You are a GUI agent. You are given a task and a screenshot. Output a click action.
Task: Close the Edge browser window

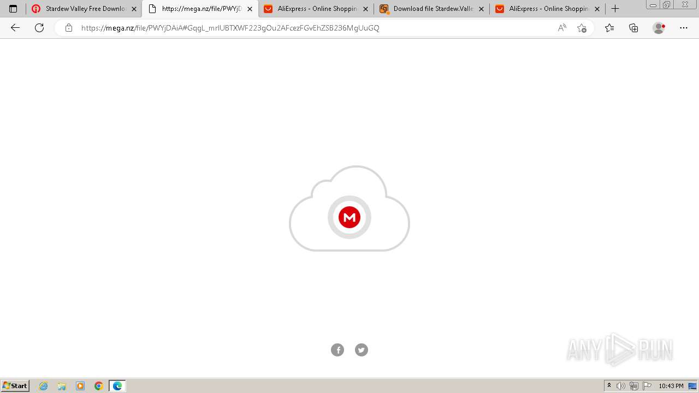point(685,5)
